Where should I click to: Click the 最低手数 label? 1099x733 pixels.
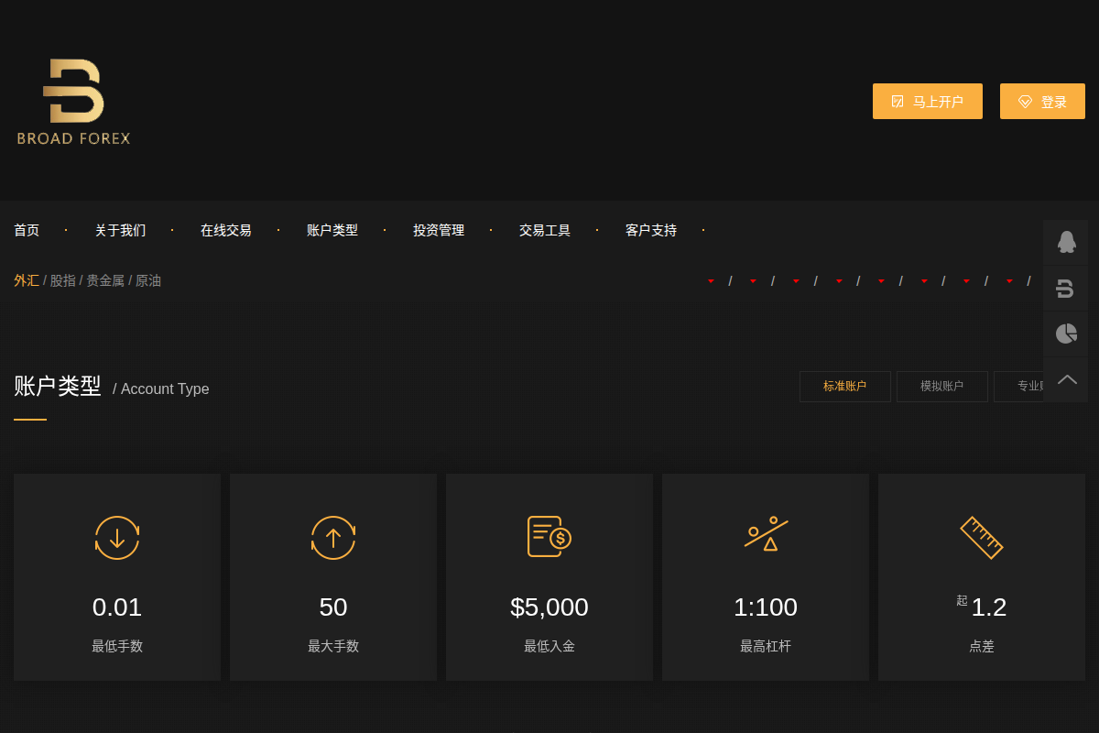[117, 646]
